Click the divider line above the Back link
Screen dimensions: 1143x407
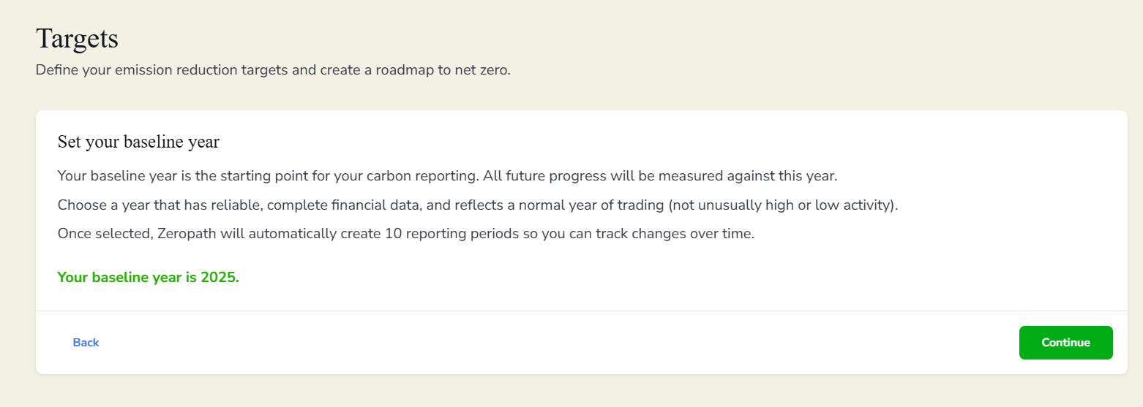(x=581, y=311)
